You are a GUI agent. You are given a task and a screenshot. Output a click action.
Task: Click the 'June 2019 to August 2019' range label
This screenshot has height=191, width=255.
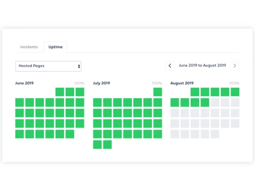point(202,65)
